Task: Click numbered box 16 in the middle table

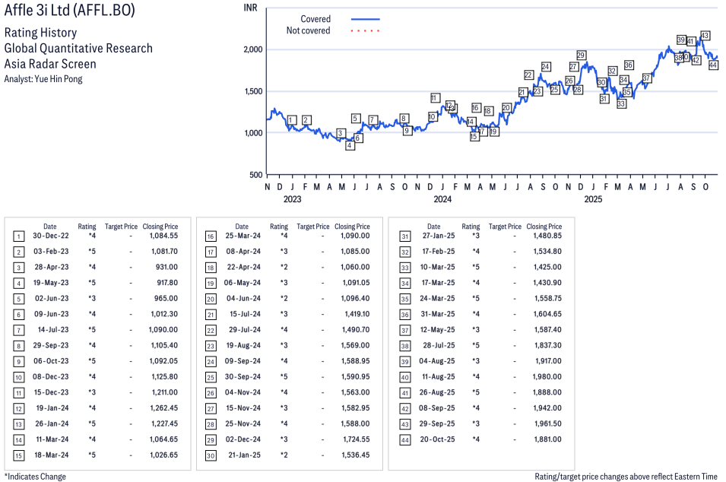Action: pos(211,237)
